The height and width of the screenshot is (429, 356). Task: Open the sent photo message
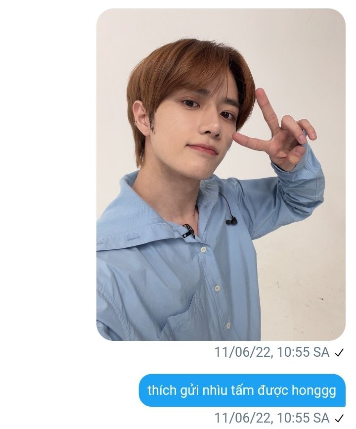point(221,174)
